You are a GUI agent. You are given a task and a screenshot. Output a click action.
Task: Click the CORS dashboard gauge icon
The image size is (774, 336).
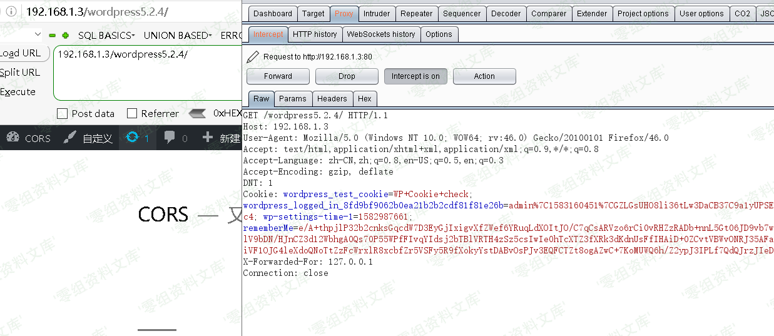pos(13,138)
